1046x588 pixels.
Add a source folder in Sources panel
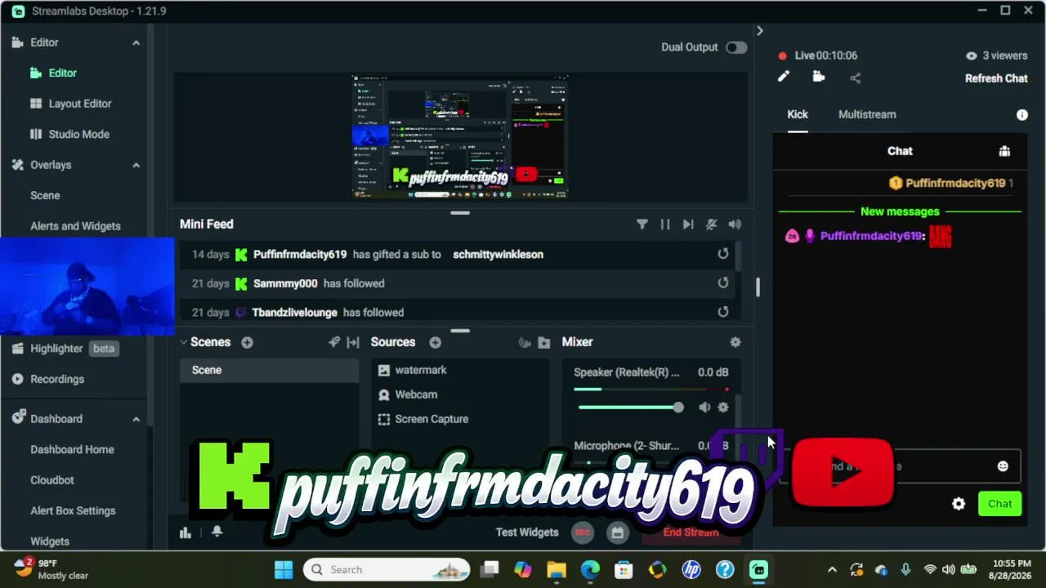[544, 342]
